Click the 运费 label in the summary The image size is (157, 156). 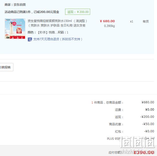point(119,110)
